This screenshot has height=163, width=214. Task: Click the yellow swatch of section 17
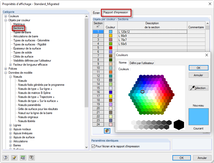pos(111,96)
